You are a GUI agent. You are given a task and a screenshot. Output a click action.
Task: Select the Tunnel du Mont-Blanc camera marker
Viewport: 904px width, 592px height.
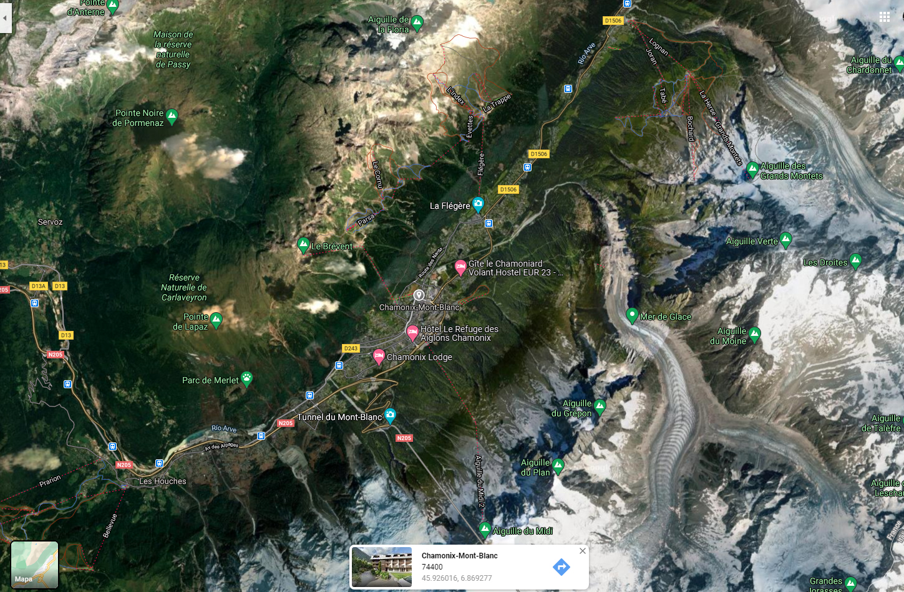pyautogui.click(x=390, y=415)
